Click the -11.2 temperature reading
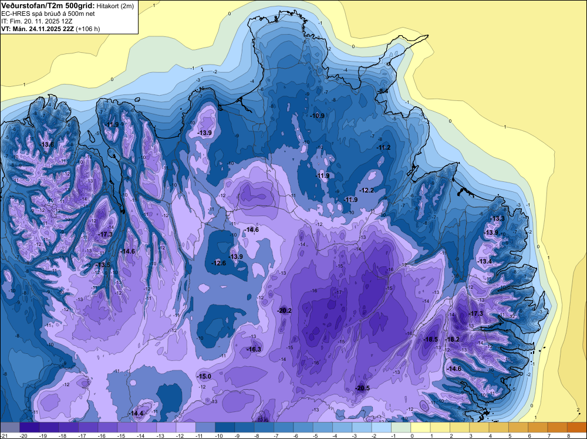Screen dimensions: 587x439 (x=383, y=147)
